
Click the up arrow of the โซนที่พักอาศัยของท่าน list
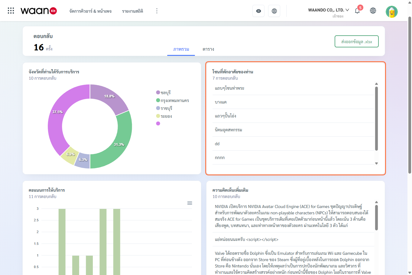[376, 84]
